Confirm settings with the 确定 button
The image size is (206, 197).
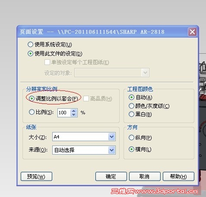(111, 176)
